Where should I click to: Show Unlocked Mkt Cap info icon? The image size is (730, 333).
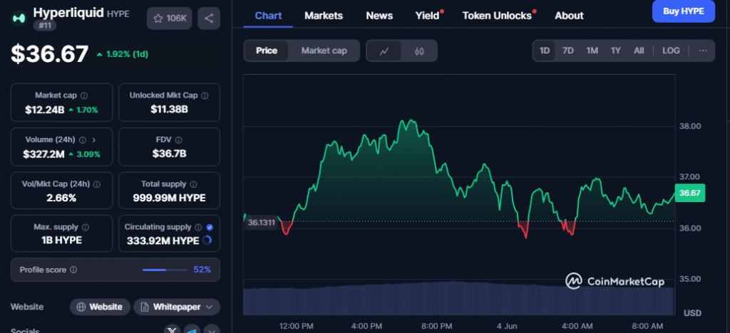(205, 95)
